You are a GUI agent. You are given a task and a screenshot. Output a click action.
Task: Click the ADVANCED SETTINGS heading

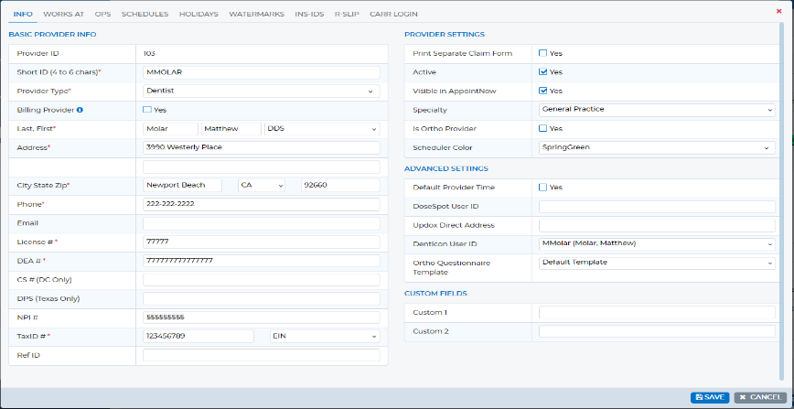(446, 168)
